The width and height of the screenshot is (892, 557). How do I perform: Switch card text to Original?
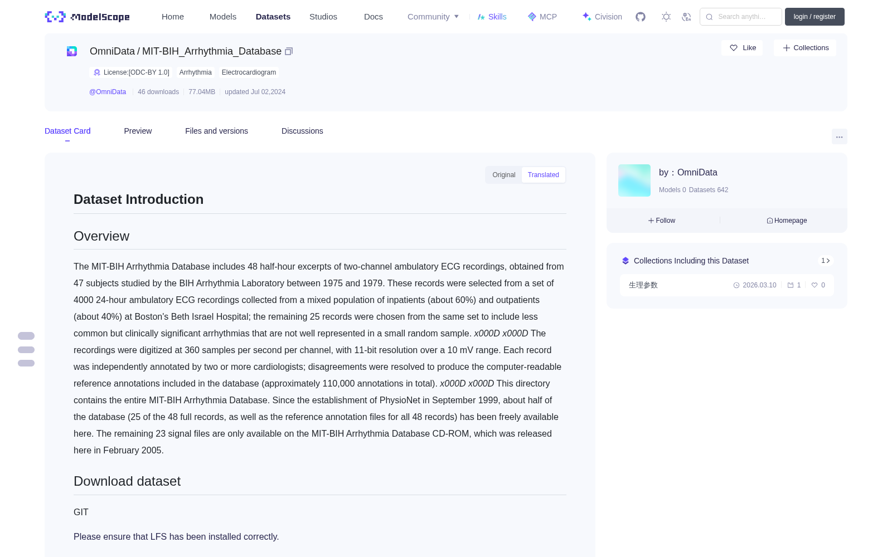504,175
